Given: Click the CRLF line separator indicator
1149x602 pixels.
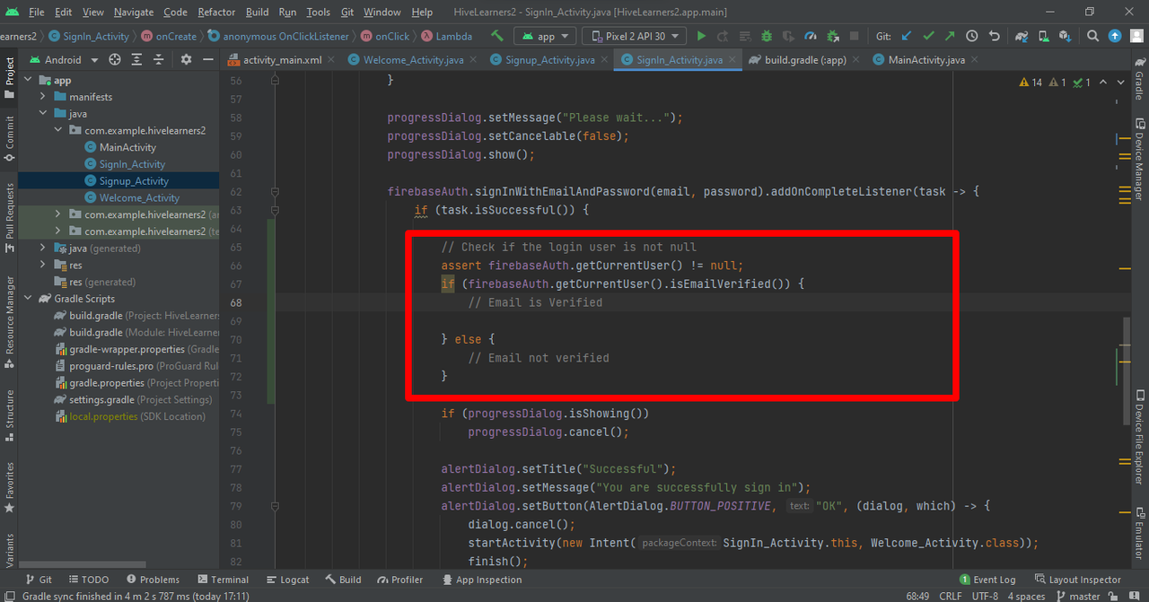Looking at the screenshot, I should [951, 596].
